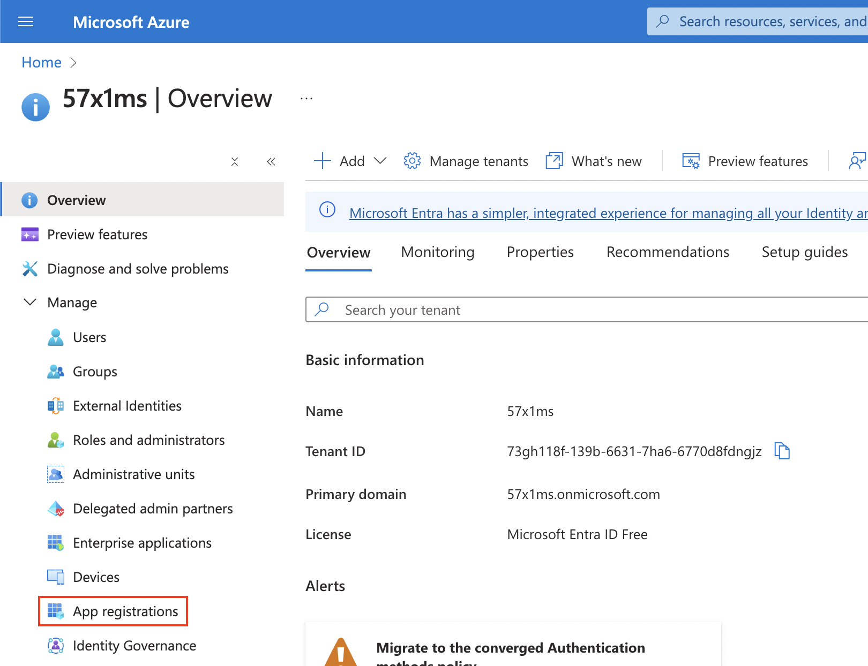Screen dimensions: 868x666
Task: Click the Users icon in sidebar
Action: (56, 337)
